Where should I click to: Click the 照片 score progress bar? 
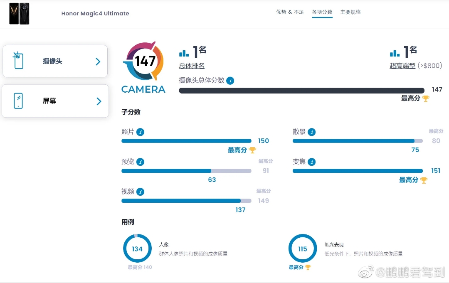(x=186, y=141)
